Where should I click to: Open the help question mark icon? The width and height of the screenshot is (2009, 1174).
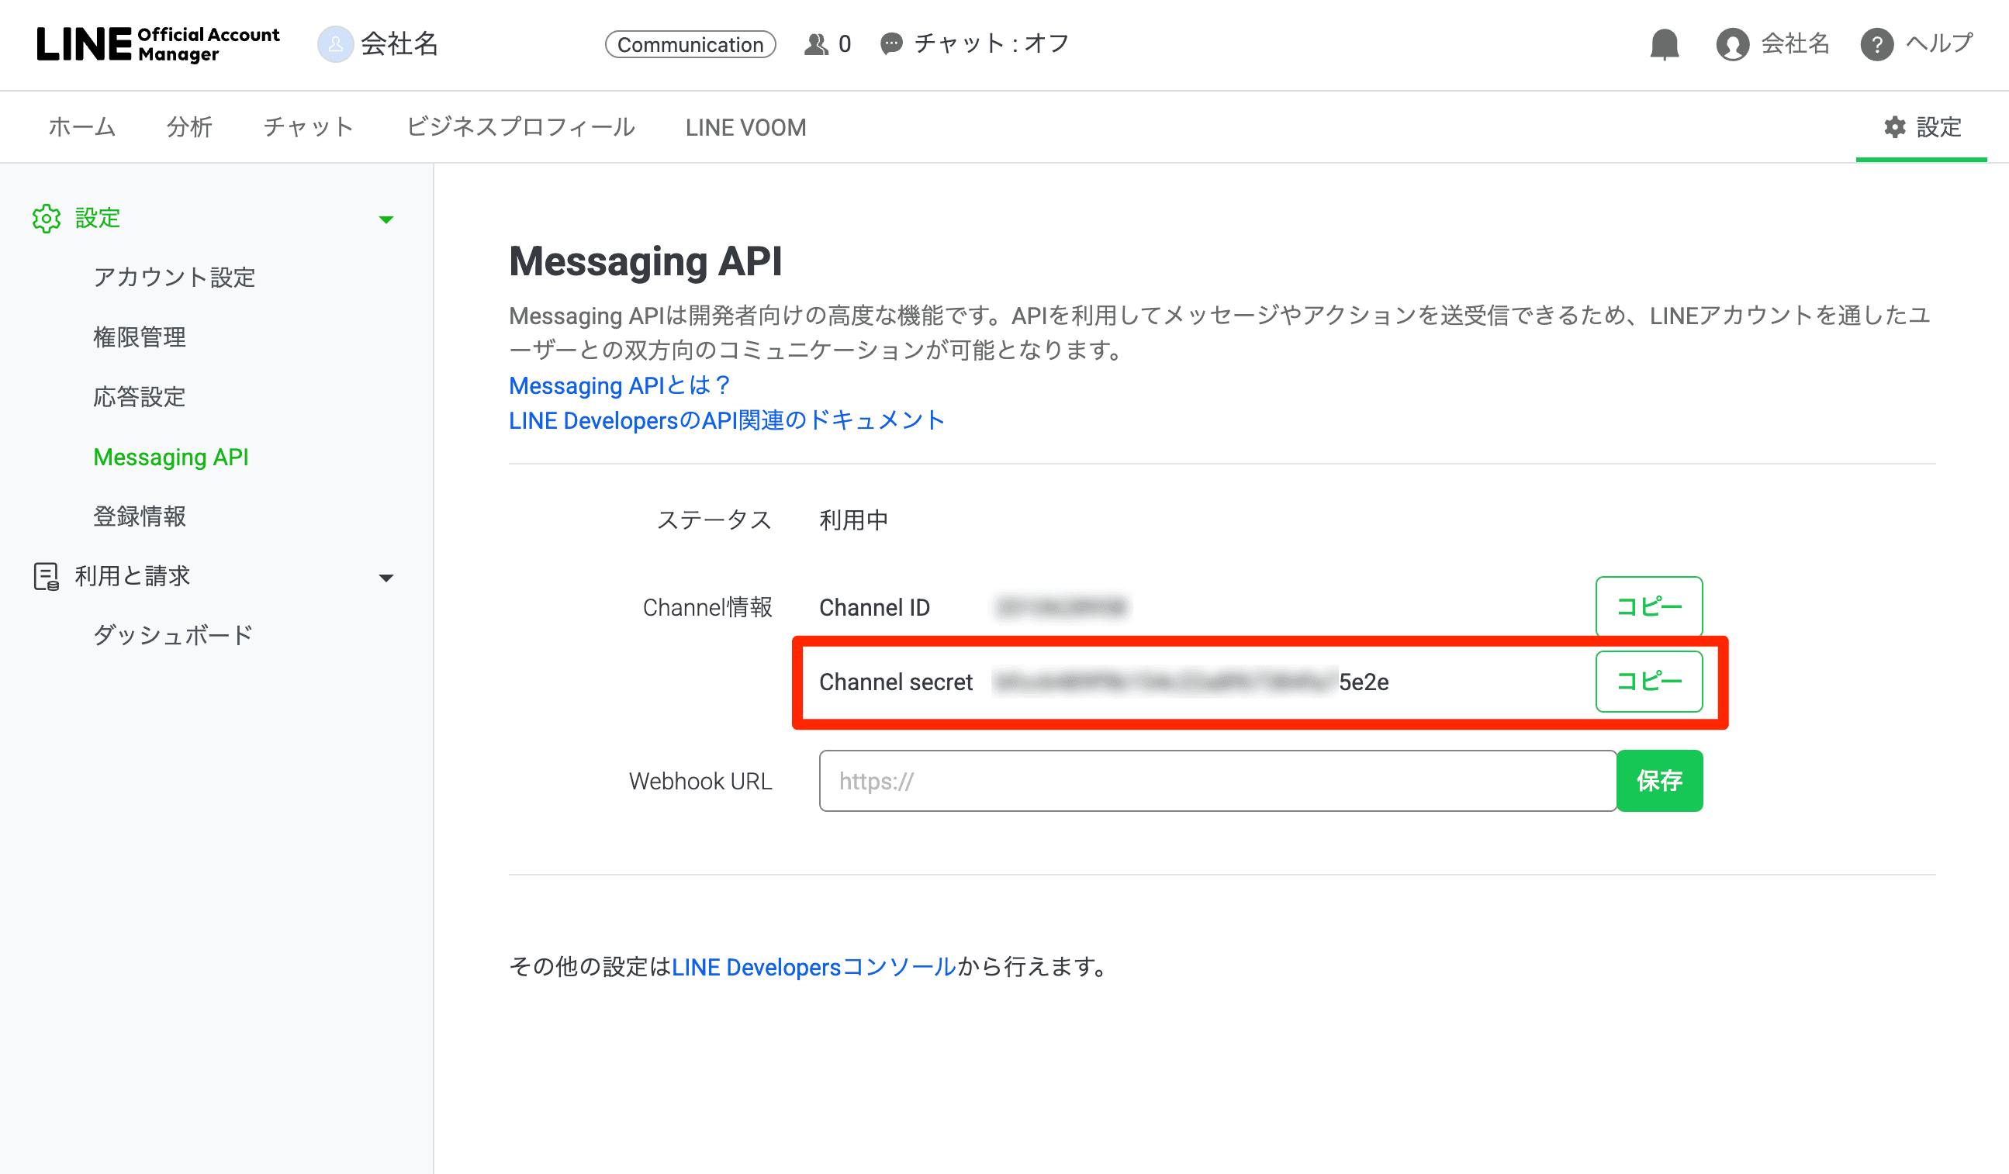click(x=1876, y=45)
